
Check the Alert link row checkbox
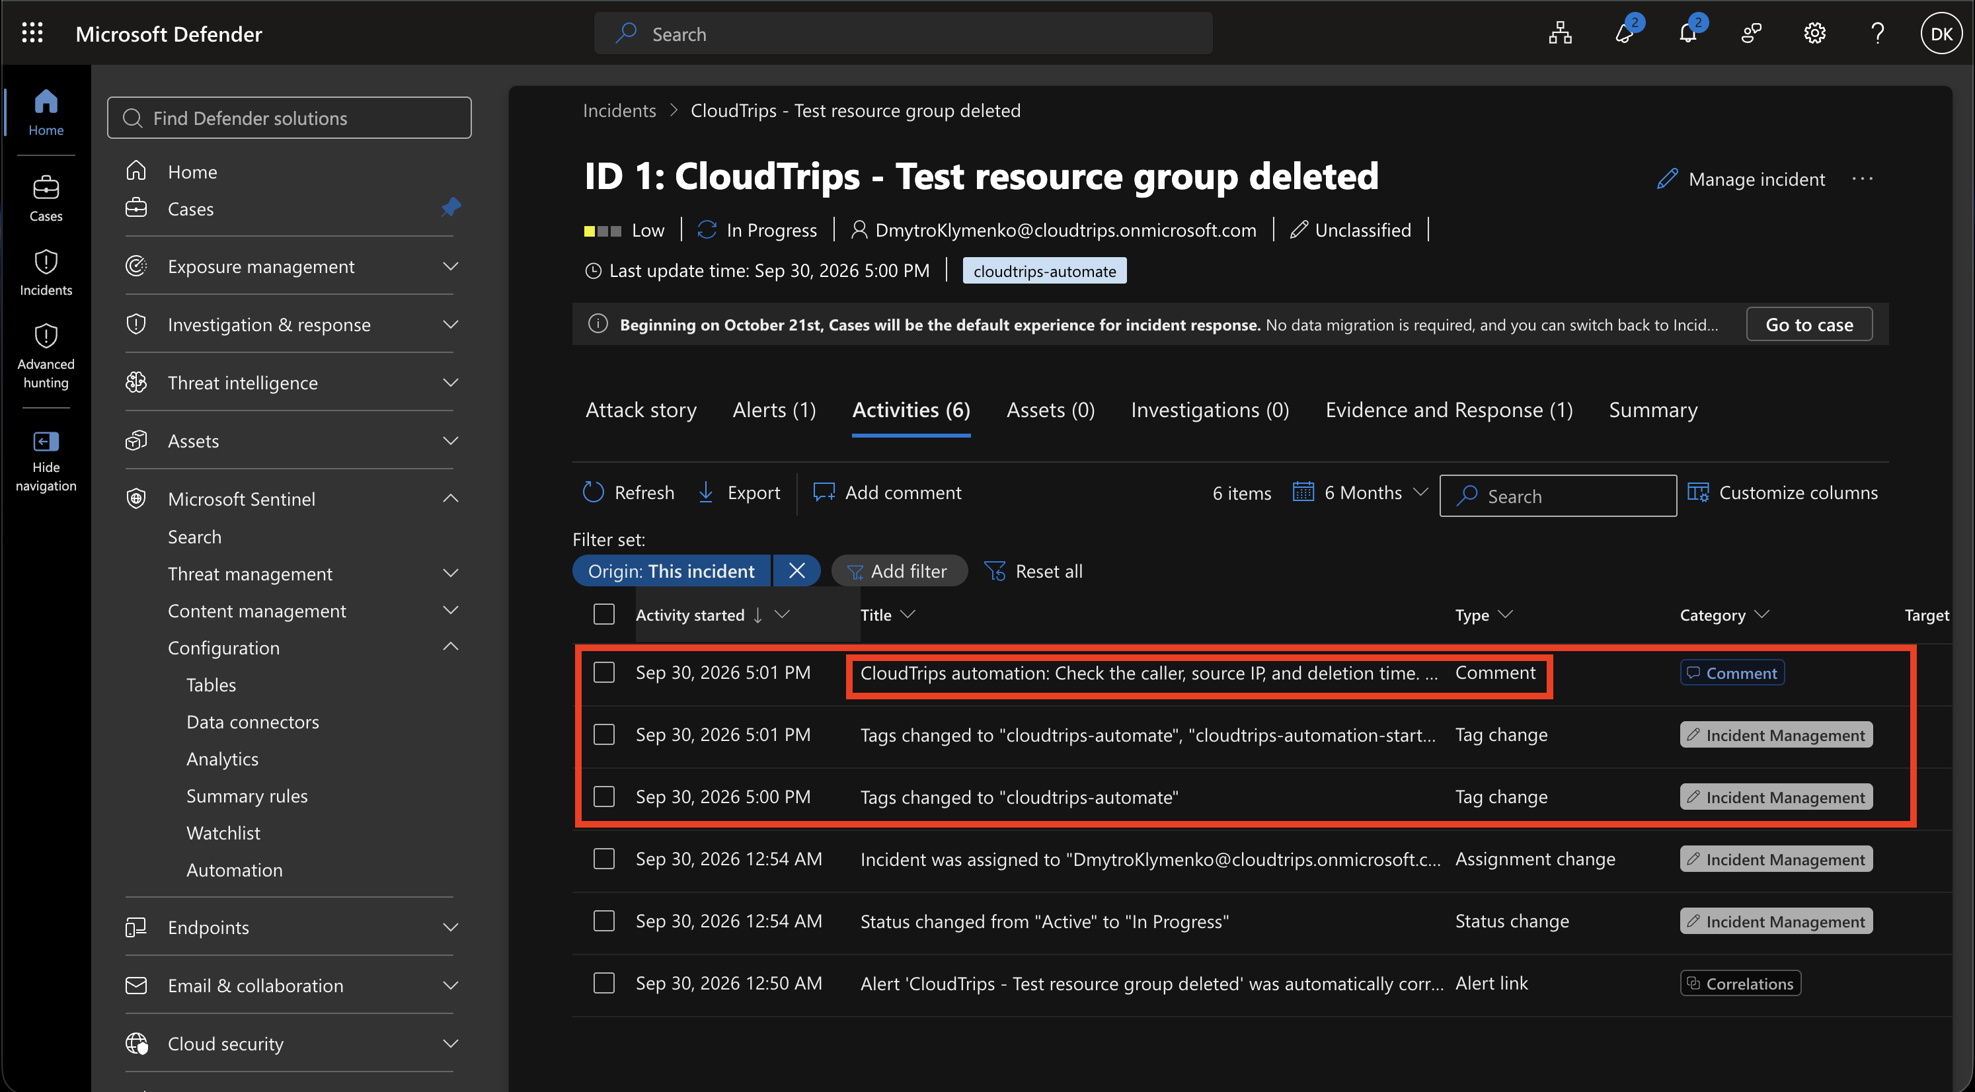click(604, 983)
